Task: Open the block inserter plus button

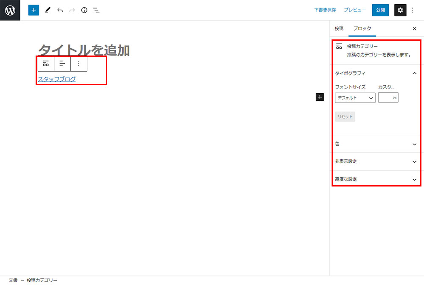Action: pos(33,10)
